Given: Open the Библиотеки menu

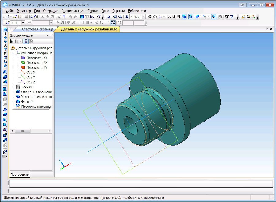Looking at the screenshot, I should (x=137, y=11).
